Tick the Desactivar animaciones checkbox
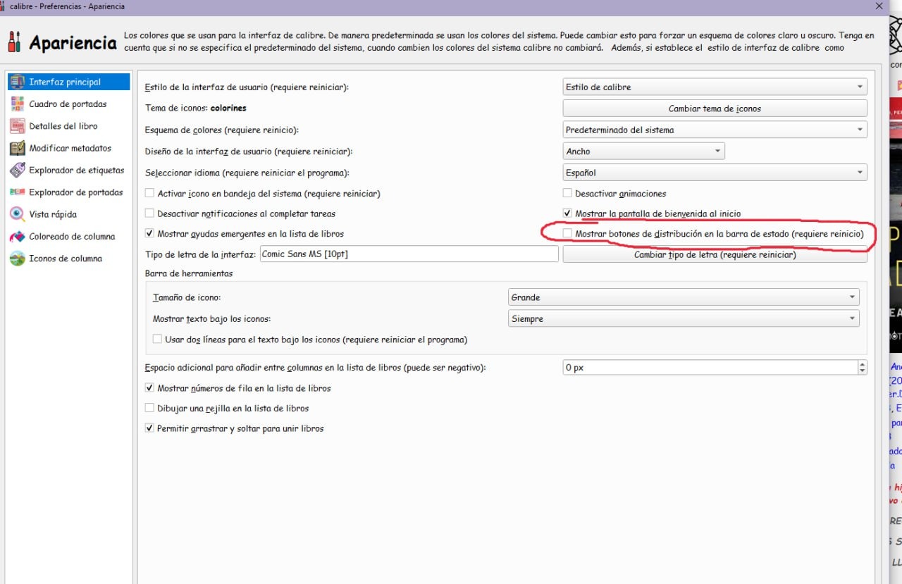 pos(567,193)
